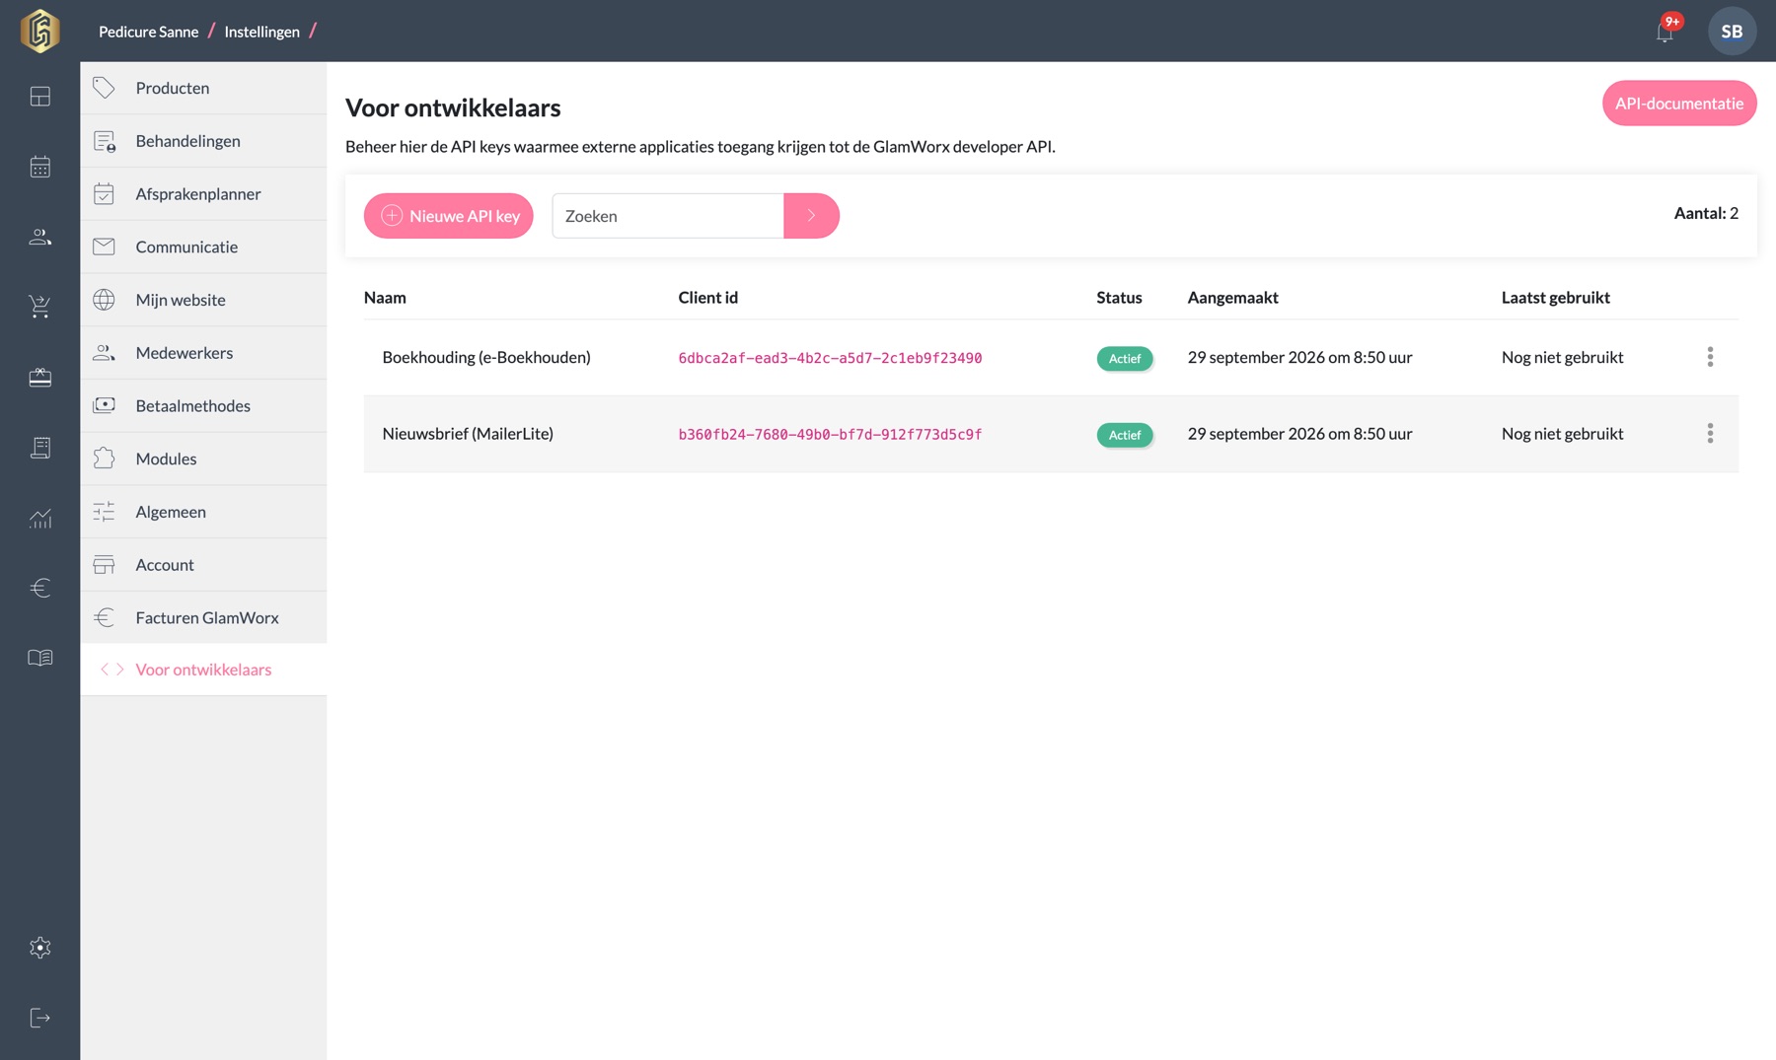
Task: Open the statistics chart icon in sidebar
Action: point(39,518)
